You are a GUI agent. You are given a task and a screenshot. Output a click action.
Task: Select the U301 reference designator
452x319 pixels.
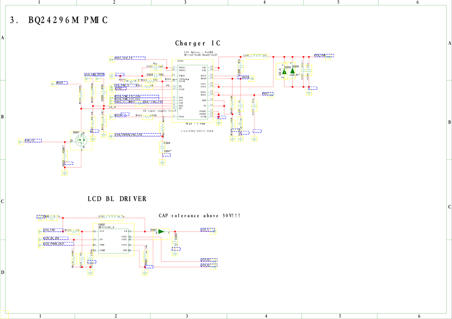180,61
